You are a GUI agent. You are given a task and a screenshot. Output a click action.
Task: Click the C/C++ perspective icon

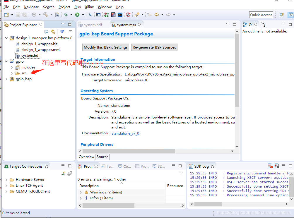click(291, 15)
